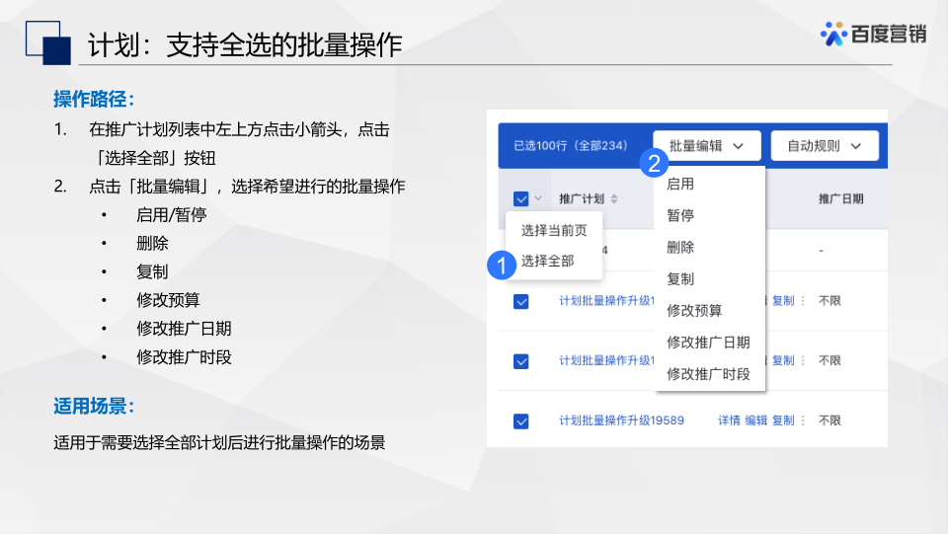Open the 自动规则 dropdown button

825,145
